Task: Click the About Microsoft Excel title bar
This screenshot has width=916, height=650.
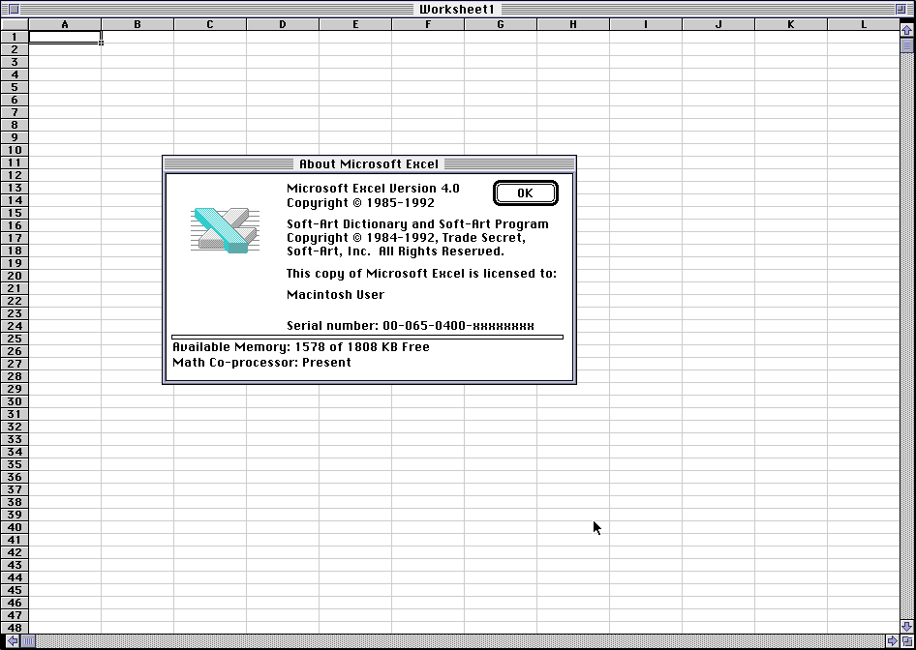Action: pyautogui.click(x=369, y=164)
